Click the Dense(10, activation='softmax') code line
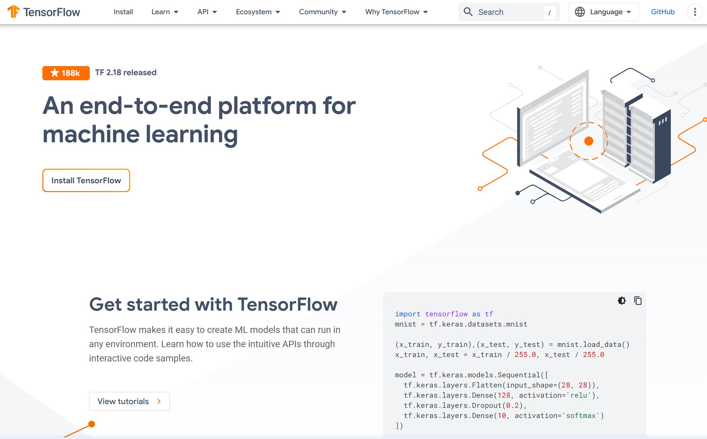Viewport: 707px width, 439px height. (x=504, y=416)
